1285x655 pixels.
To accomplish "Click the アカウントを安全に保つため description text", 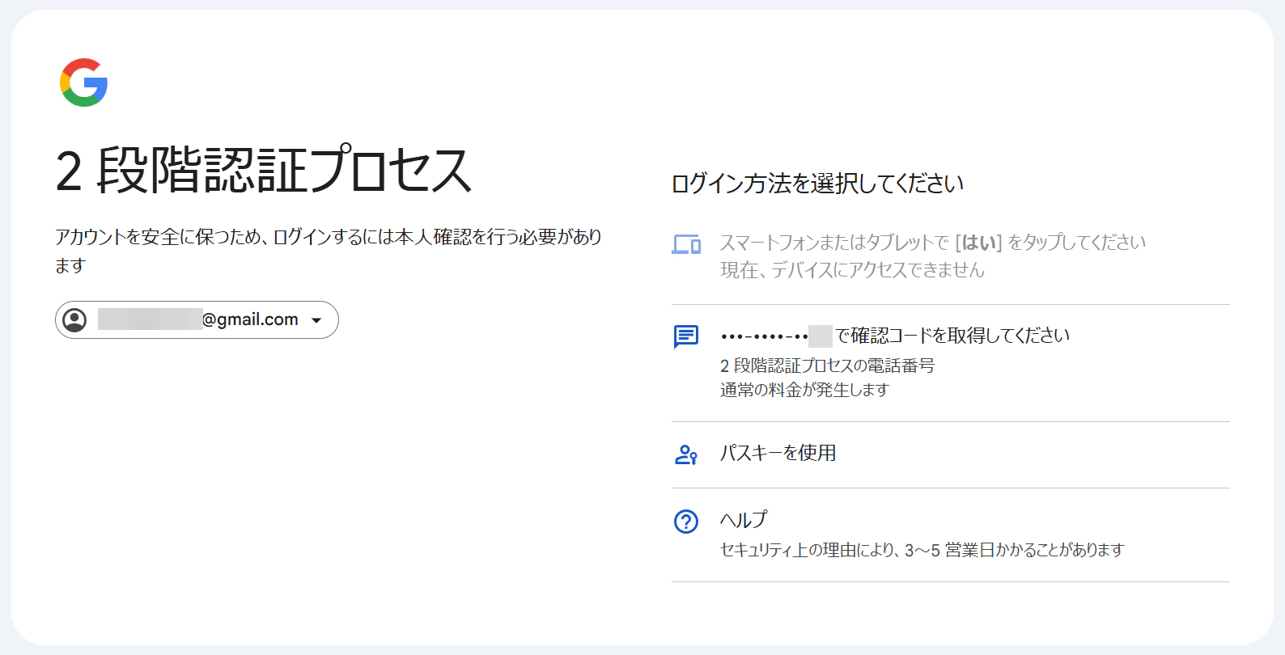I will pos(328,237).
